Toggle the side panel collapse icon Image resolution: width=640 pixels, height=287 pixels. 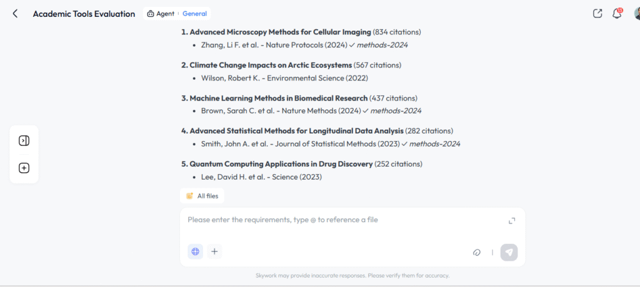tap(24, 140)
